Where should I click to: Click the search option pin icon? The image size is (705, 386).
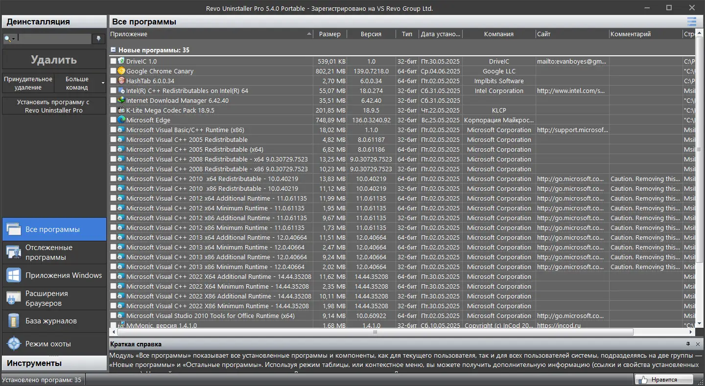[x=98, y=39]
